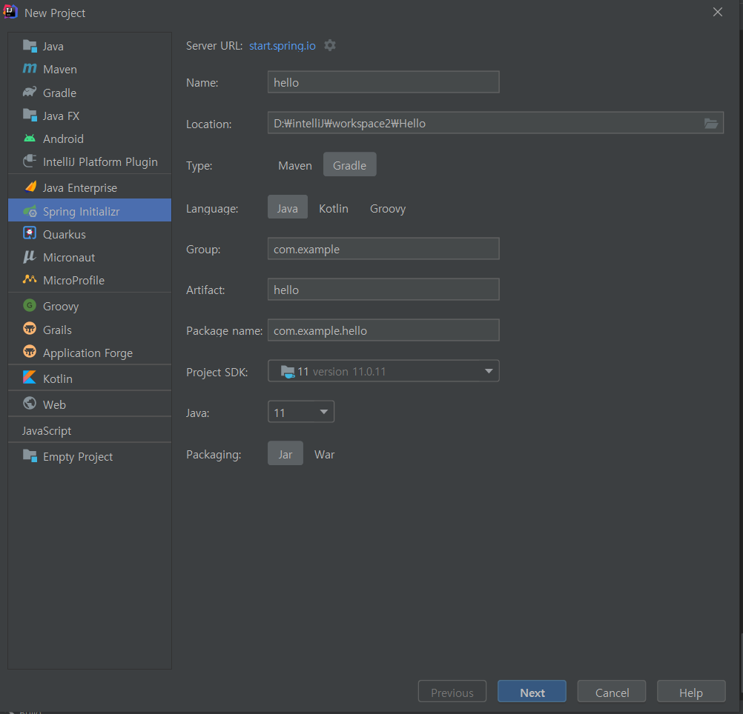The image size is (743, 714).
Task: Click the Java FX folder icon
Action: (30, 115)
